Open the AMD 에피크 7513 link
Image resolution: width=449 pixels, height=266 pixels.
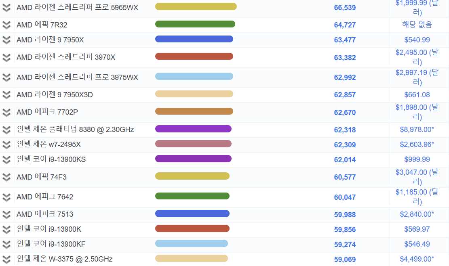tap(45, 214)
